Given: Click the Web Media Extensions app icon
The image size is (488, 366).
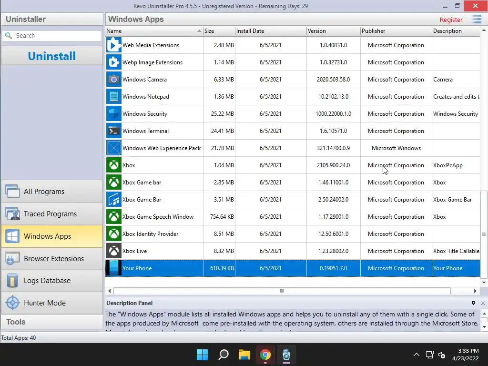Looking at the screenshot, I should tap(113, 45).
